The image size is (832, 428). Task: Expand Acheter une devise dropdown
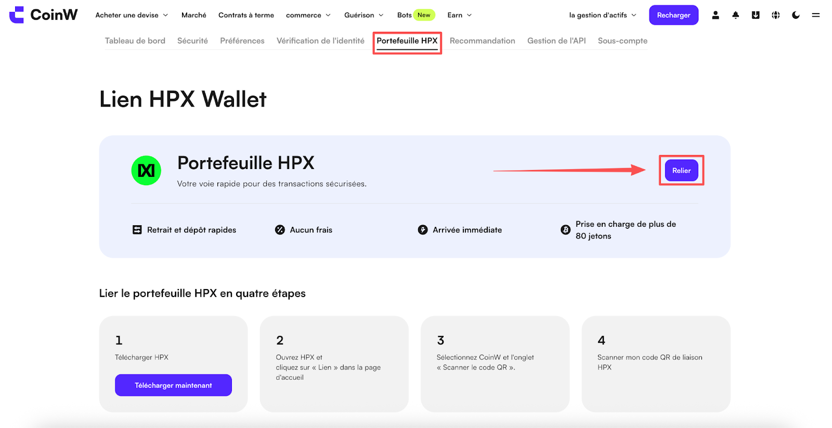click(x=132, y=15)
